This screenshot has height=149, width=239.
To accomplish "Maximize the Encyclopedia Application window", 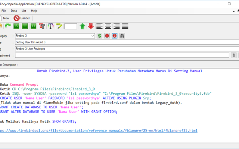I will (229, 4).
